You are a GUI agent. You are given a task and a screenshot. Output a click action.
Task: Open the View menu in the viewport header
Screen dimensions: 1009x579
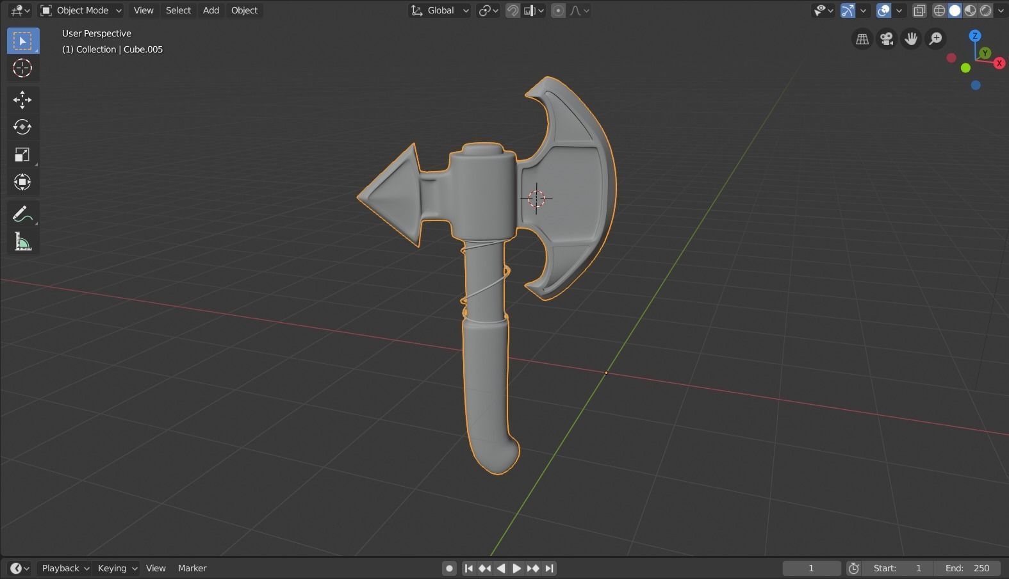click(144, 10)
